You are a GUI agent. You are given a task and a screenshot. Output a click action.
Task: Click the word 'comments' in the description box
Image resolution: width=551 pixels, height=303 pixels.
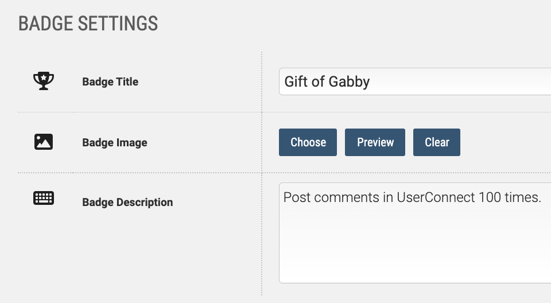point(347,197)
